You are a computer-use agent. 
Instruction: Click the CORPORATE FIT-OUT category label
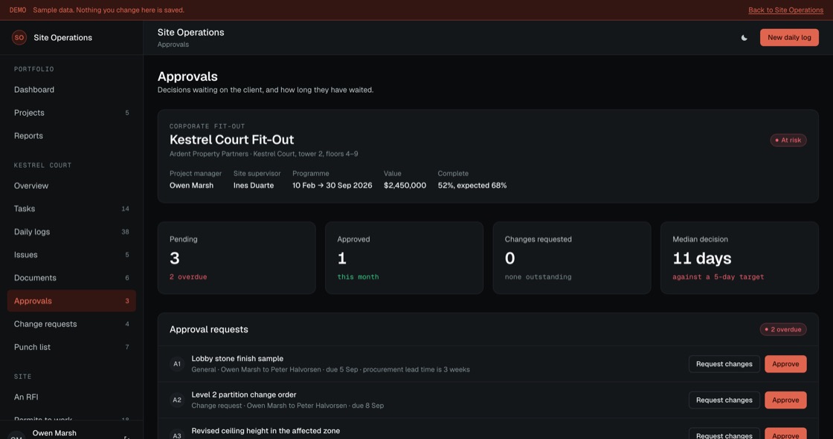point(208,126)
